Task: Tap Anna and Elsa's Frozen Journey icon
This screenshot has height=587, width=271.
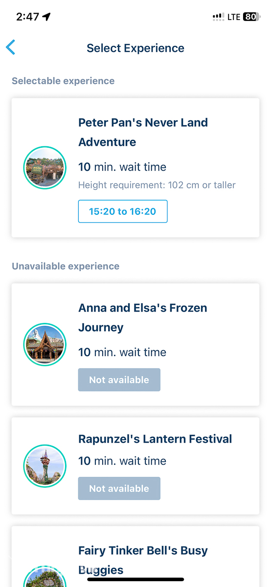Action: (x=45, y=345)
